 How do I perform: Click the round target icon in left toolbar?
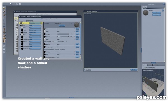(4, 38)
